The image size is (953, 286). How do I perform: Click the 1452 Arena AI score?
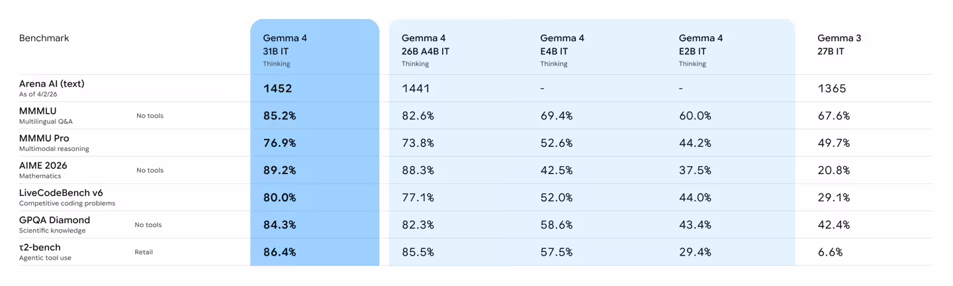[x=277, y=89]
